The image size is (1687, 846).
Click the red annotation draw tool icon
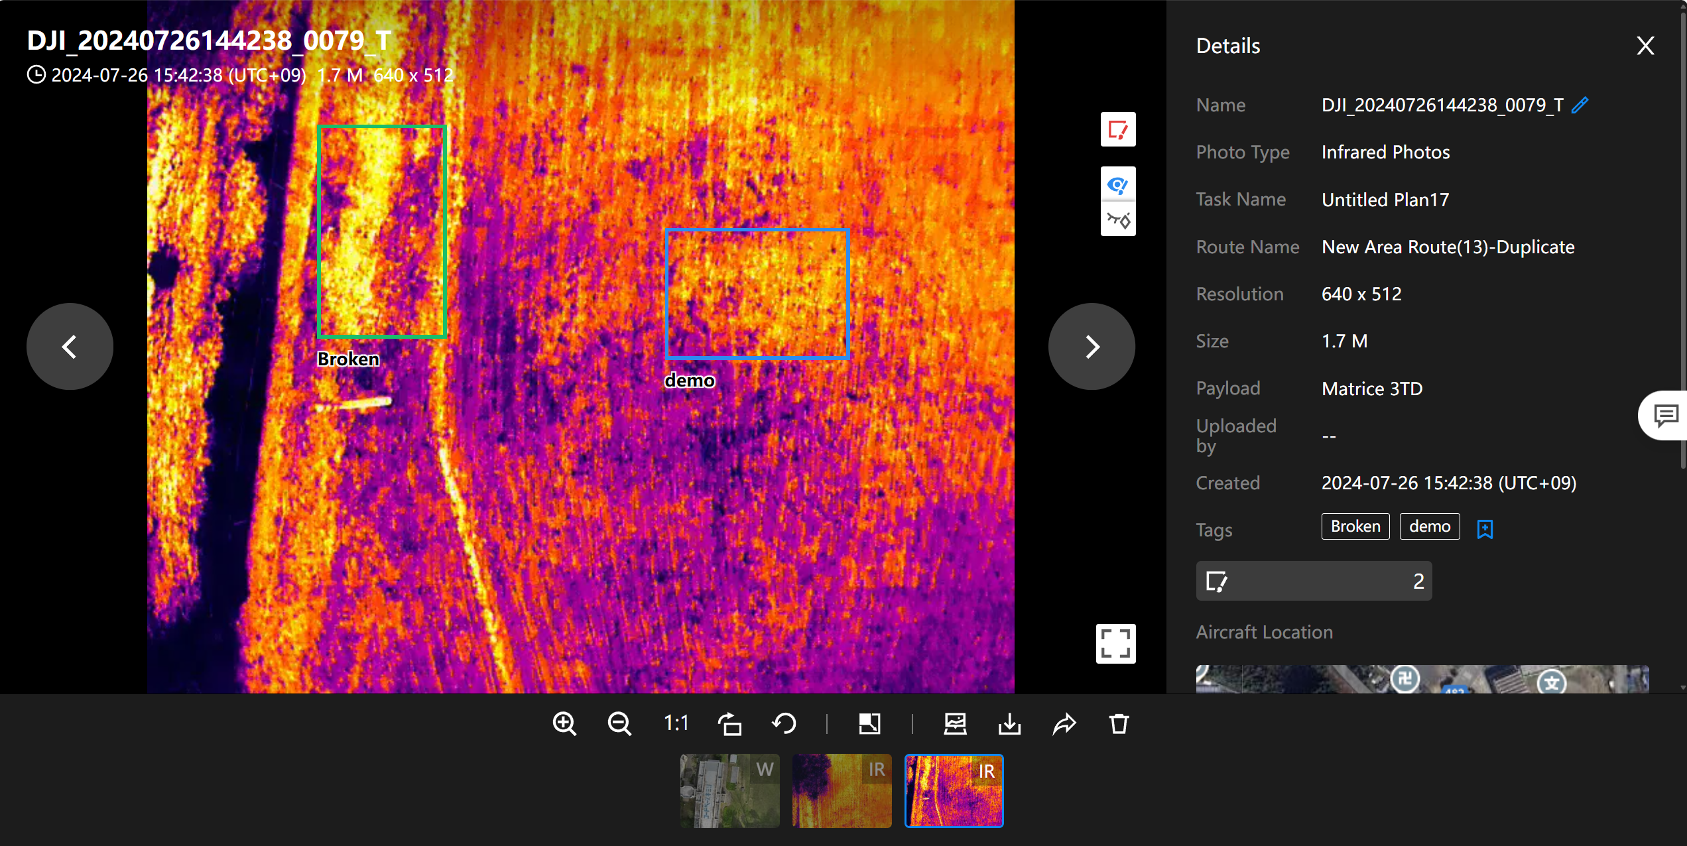(1118, 129)
